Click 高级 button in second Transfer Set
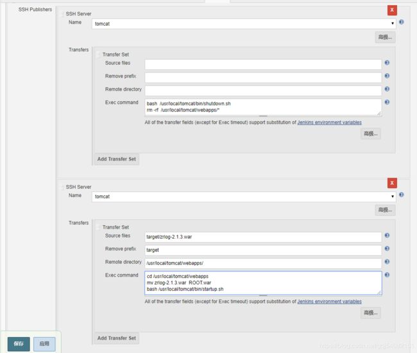Screen dimensions: 417x353 pyautogui.click(x=371, y=313)
